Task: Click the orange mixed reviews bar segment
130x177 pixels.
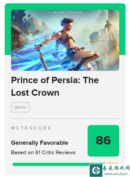Action: click(113, 163)
